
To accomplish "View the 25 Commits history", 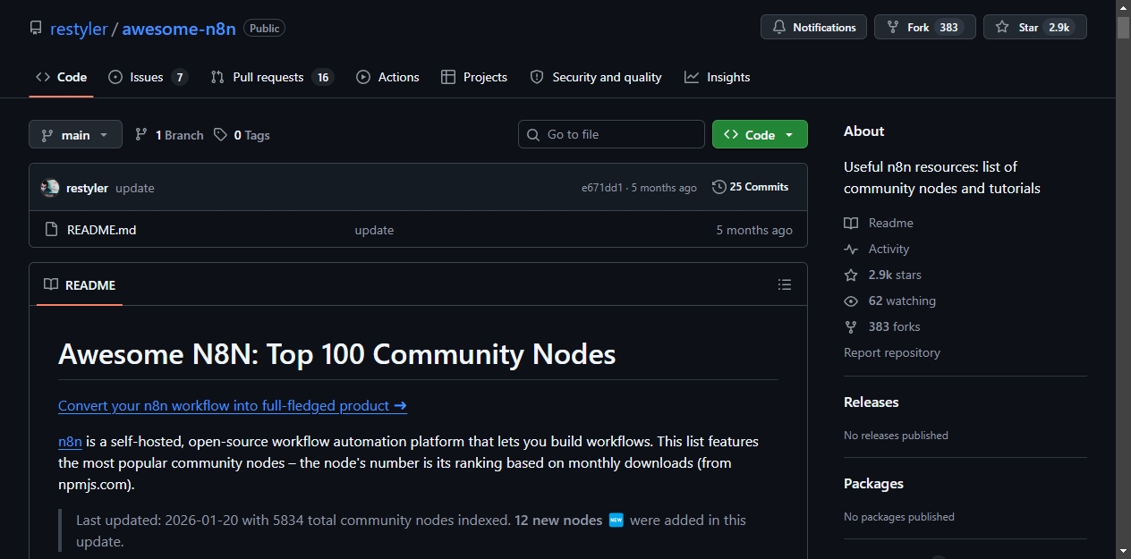I will [751, 187].
